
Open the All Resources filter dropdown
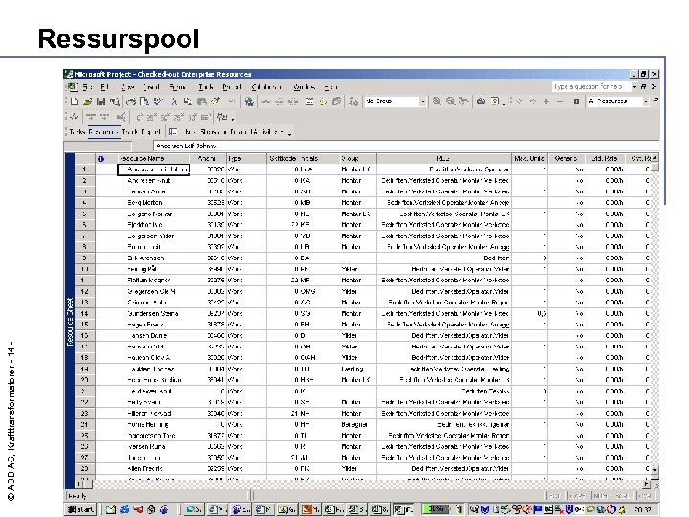point(646,101)
